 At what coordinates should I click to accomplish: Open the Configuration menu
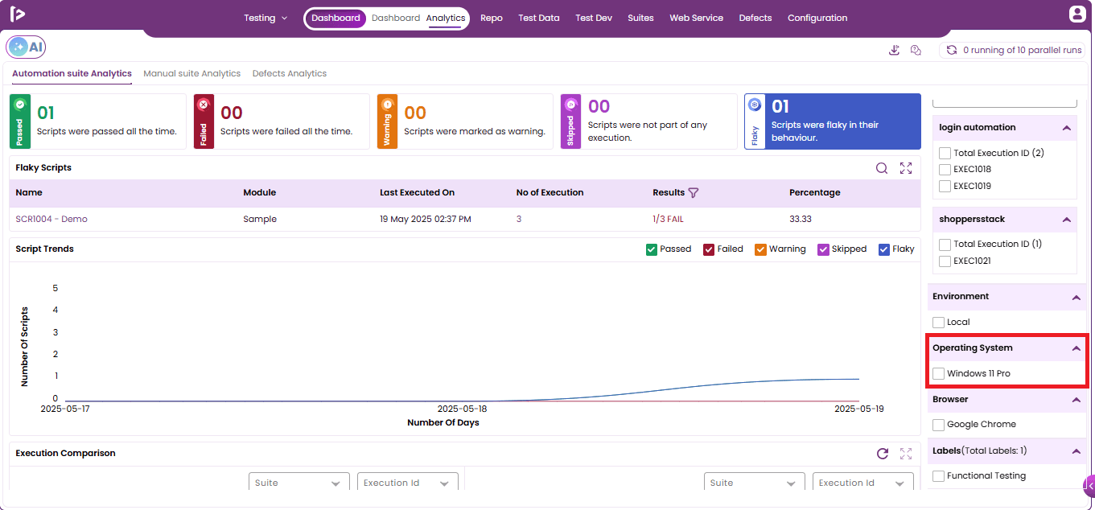[x=817, y=18]
